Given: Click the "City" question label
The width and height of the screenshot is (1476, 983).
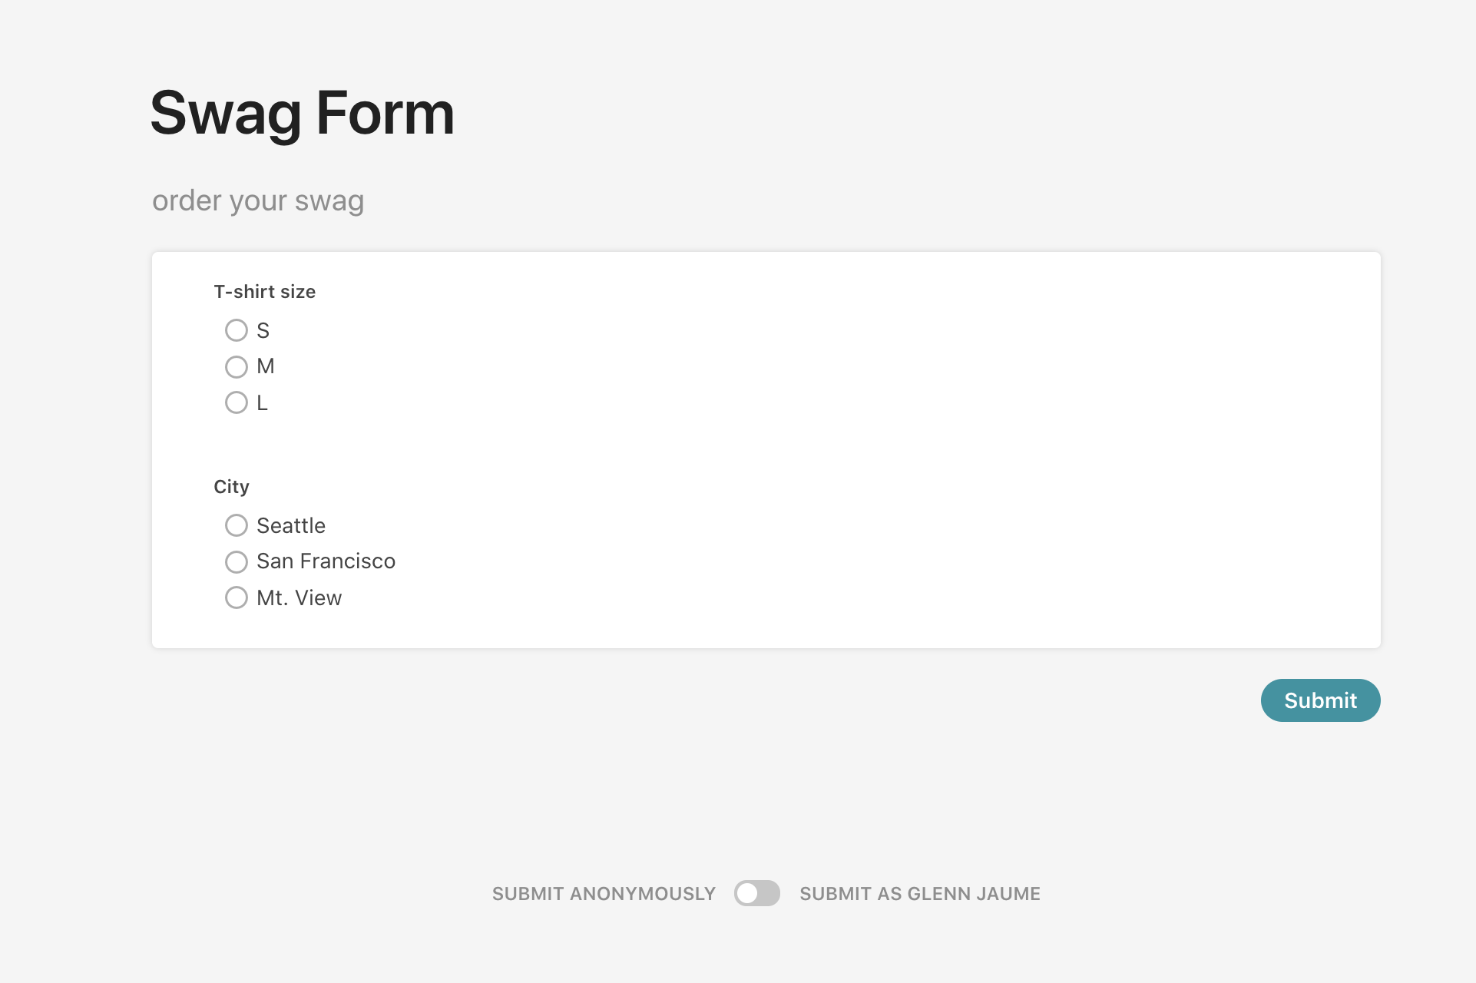Looking at the screenshot, I should click(x=231, y=487).
